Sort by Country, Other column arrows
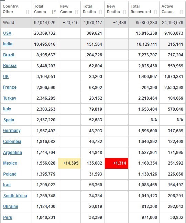186x223 pixels. [28, 12]
